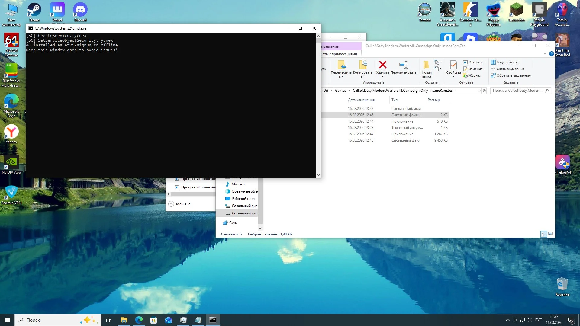Open the Discord desktop shortcut
Screen dimensions: 580x326
tap(80, 12)
